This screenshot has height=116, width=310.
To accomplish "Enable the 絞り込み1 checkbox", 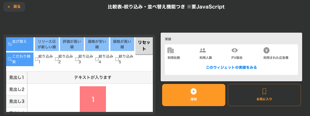I will click(x=36, y=59).
